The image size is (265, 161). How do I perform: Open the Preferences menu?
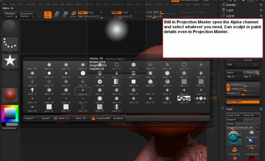(118, 4)
